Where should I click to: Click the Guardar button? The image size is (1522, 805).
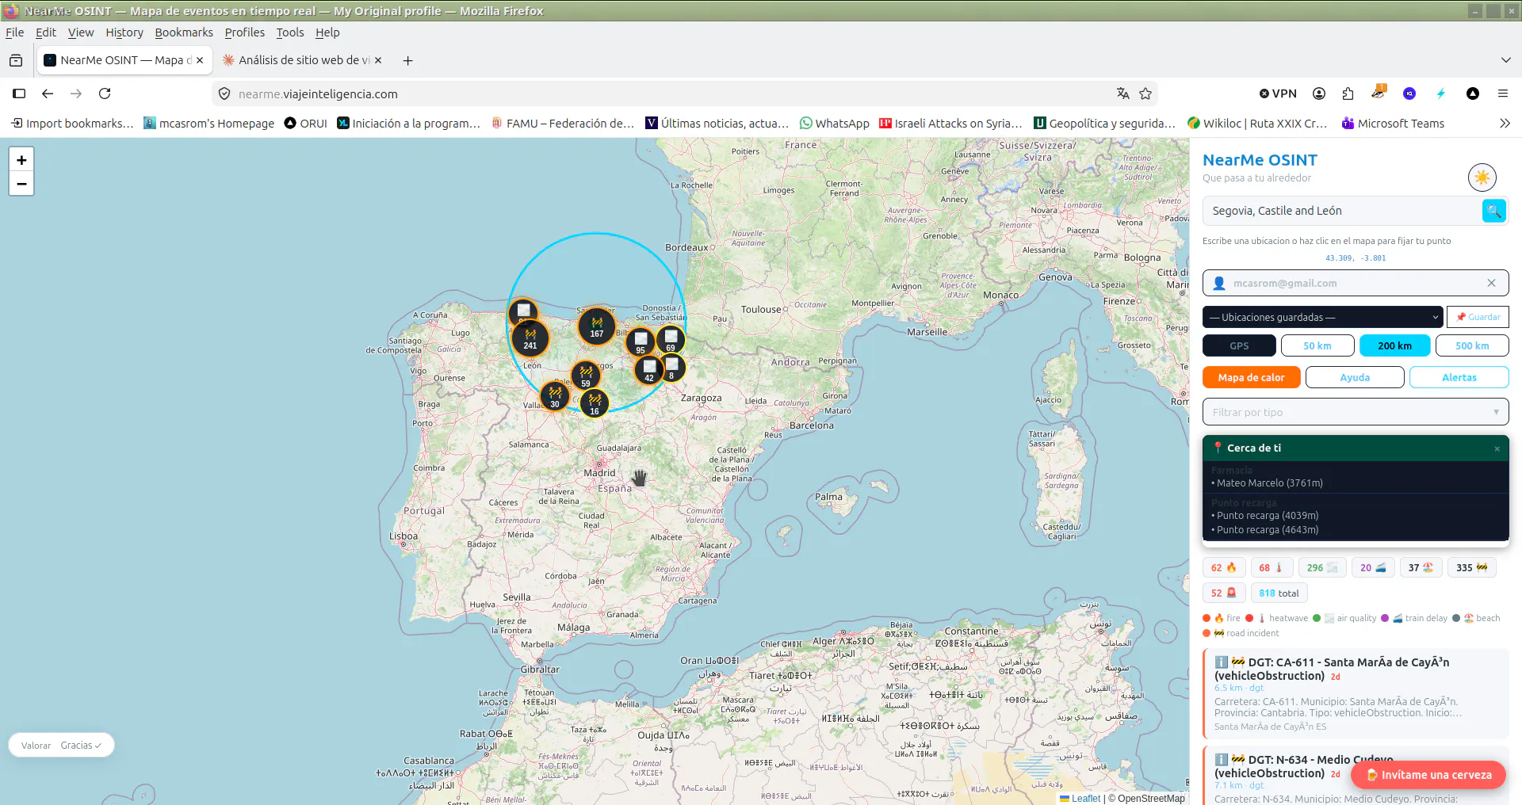[x=1478, y=317]
